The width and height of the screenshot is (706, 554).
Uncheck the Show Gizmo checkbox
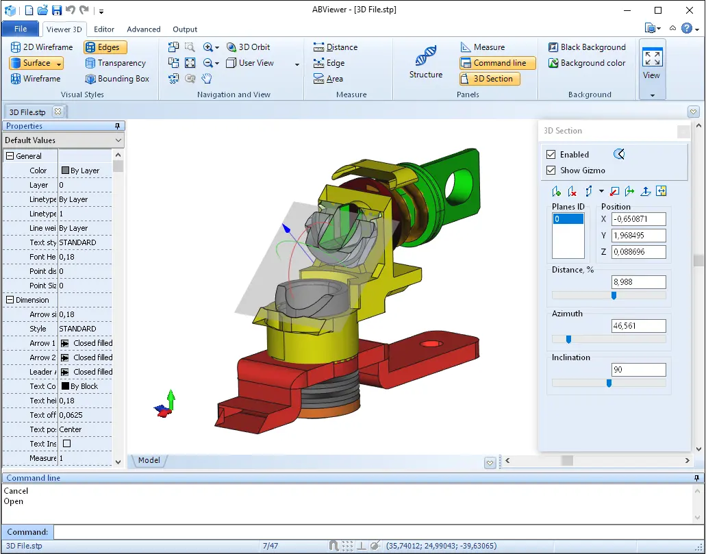click(551, 171)
